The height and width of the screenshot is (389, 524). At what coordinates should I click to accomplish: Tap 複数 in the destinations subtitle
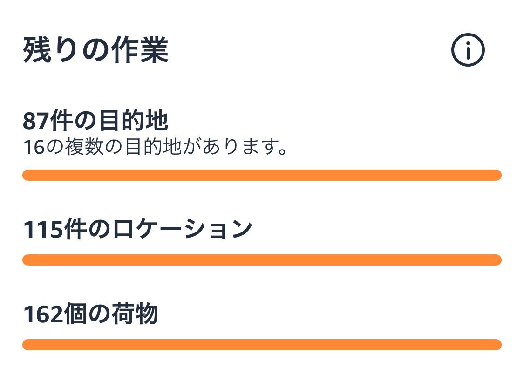point(84,147)
